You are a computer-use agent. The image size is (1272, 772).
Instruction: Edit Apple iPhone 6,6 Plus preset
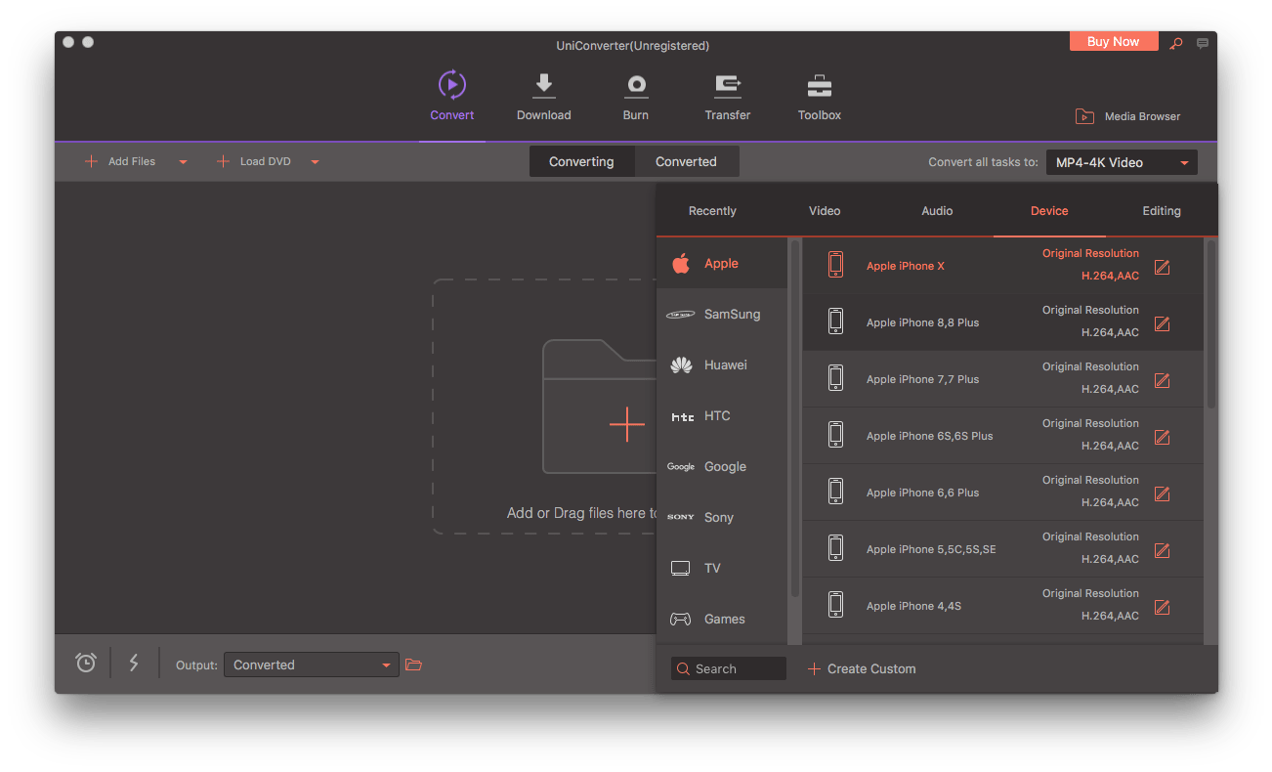click(x=1162, y=493)
